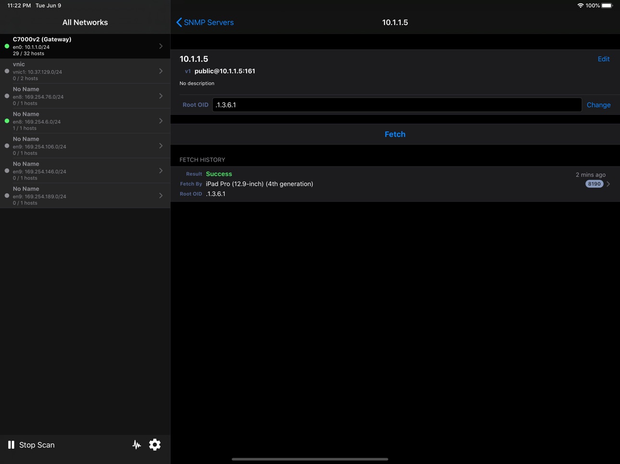This screenshot has width=620, height=464.
Task: Click the All Networks header title
Action: (85, 23)
